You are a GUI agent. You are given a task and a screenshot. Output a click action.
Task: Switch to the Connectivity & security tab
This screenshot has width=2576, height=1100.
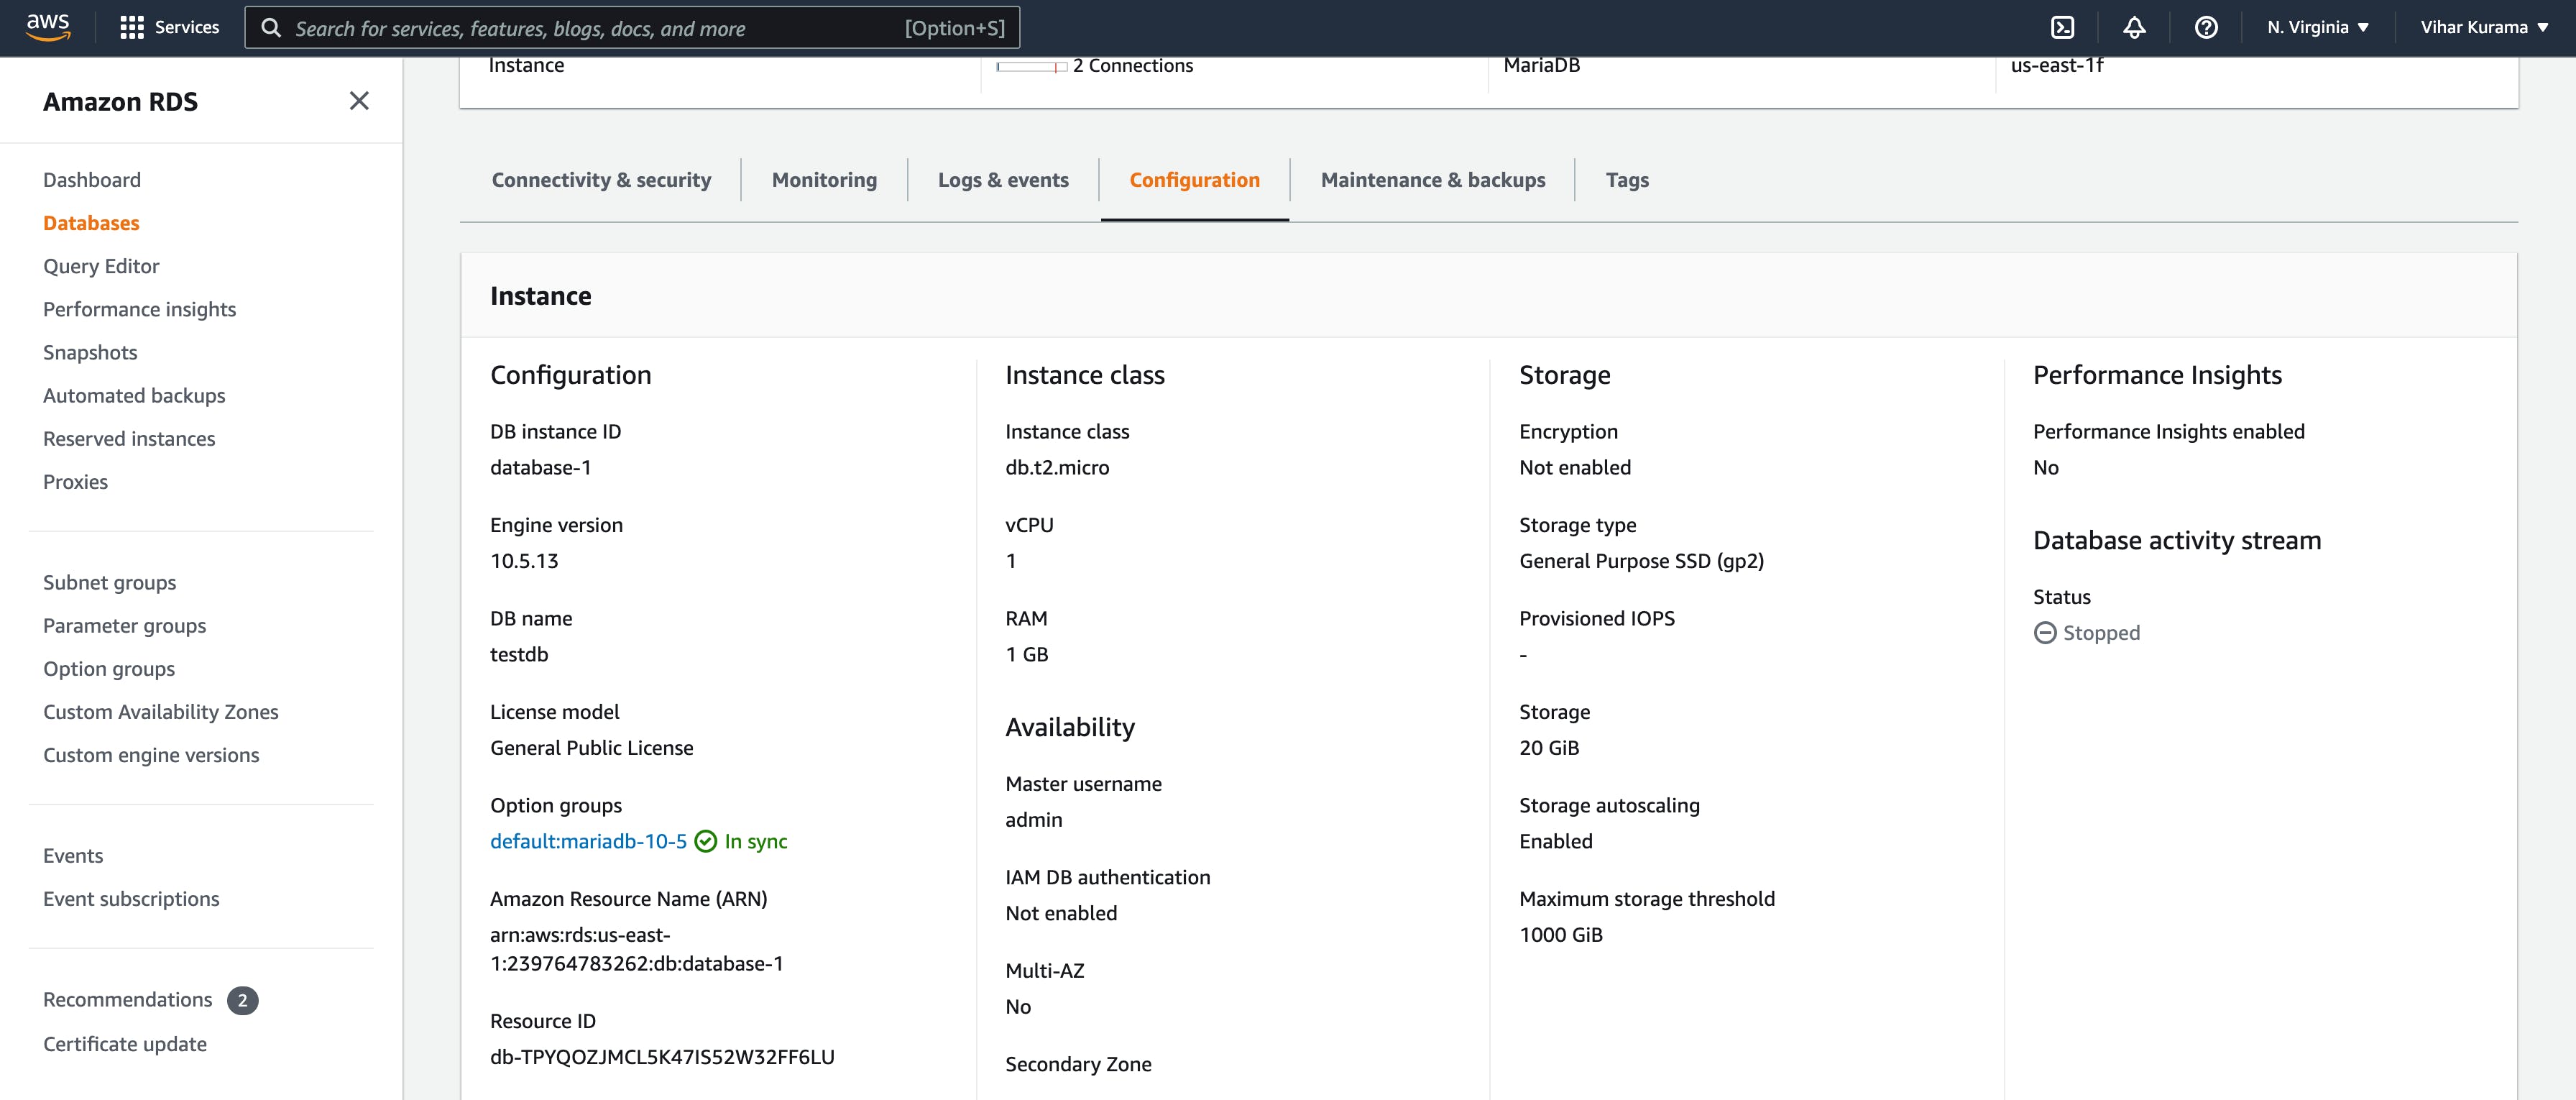click(x=601, y=180)
